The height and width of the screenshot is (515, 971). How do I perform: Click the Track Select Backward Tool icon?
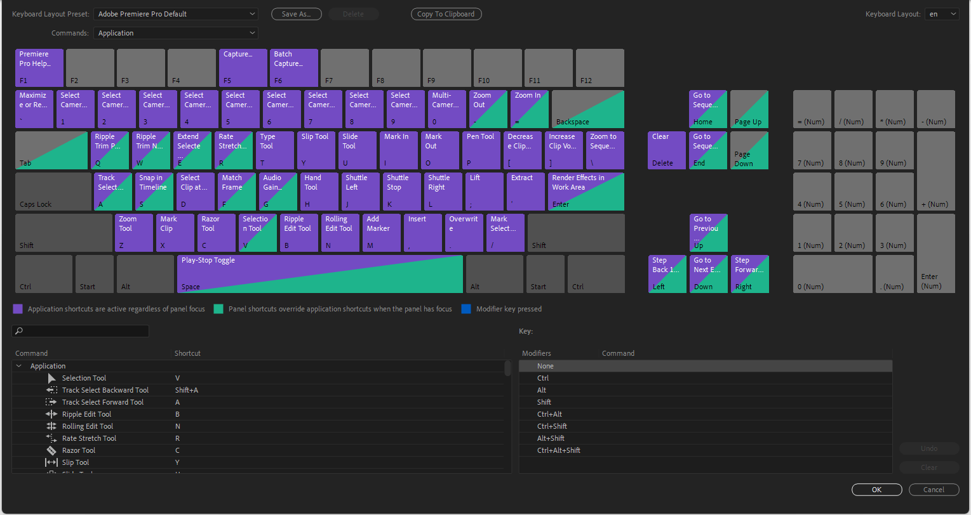[x=52, y=390]
